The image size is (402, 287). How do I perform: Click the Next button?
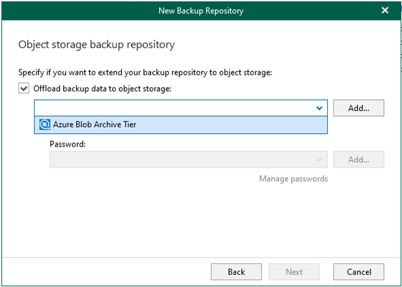click(294, 271)
